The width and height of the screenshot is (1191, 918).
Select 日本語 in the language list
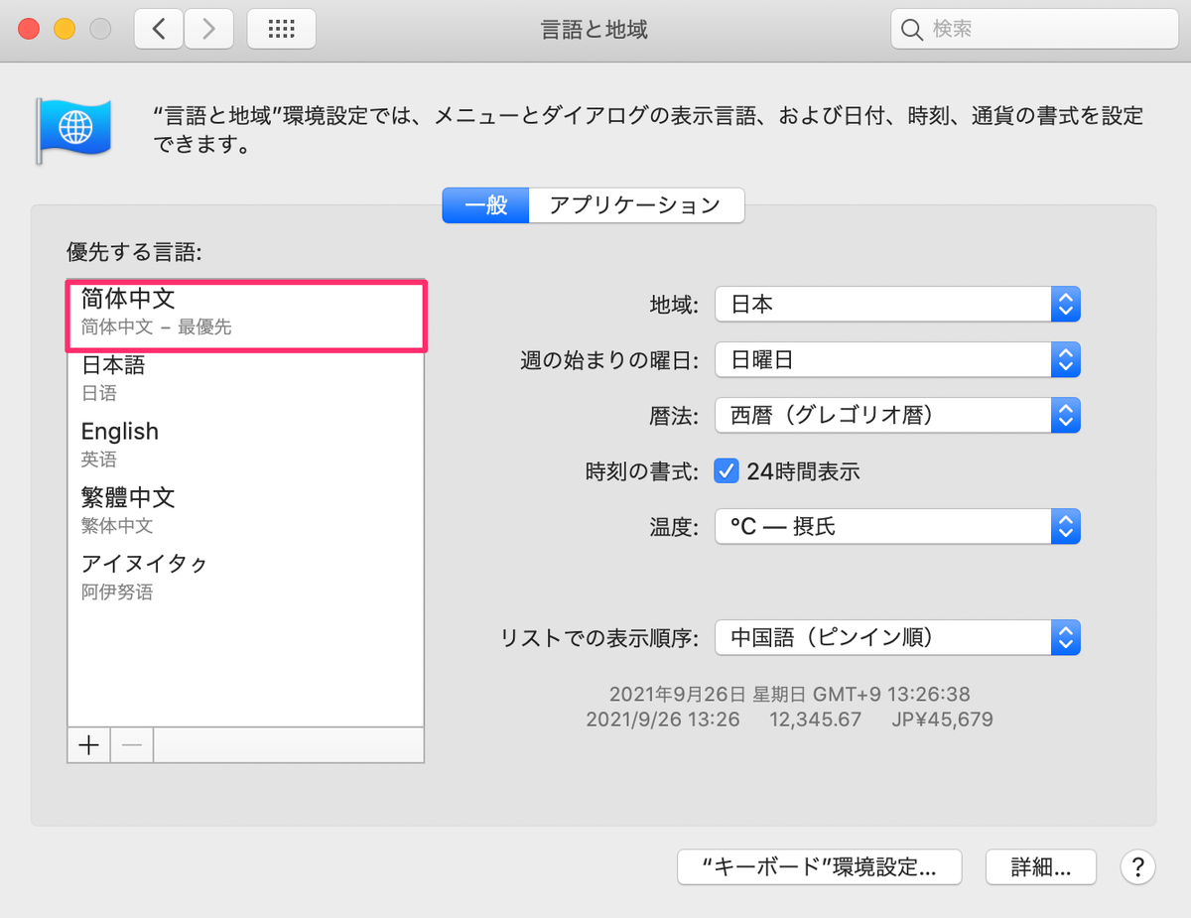click(246, 379)
